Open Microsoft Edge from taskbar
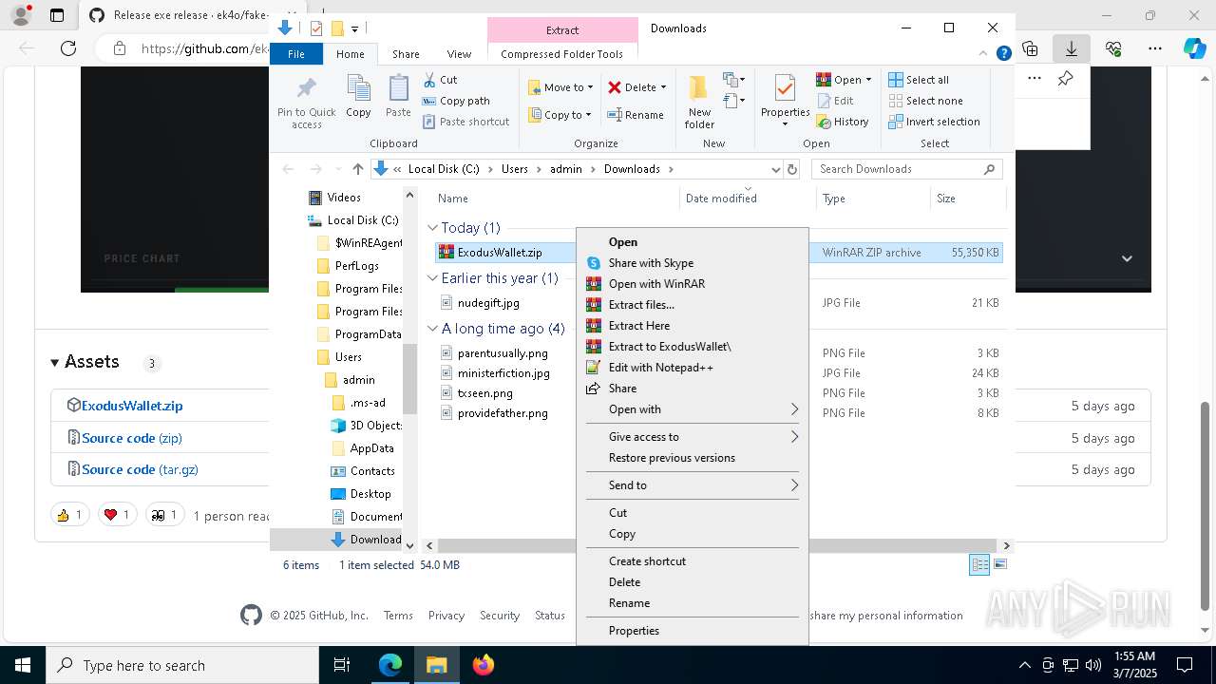 pyautogui.click(x=390, y=665)
